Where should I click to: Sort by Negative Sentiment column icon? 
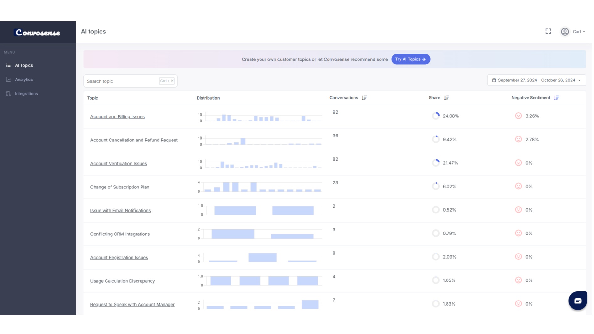(556, 98)
